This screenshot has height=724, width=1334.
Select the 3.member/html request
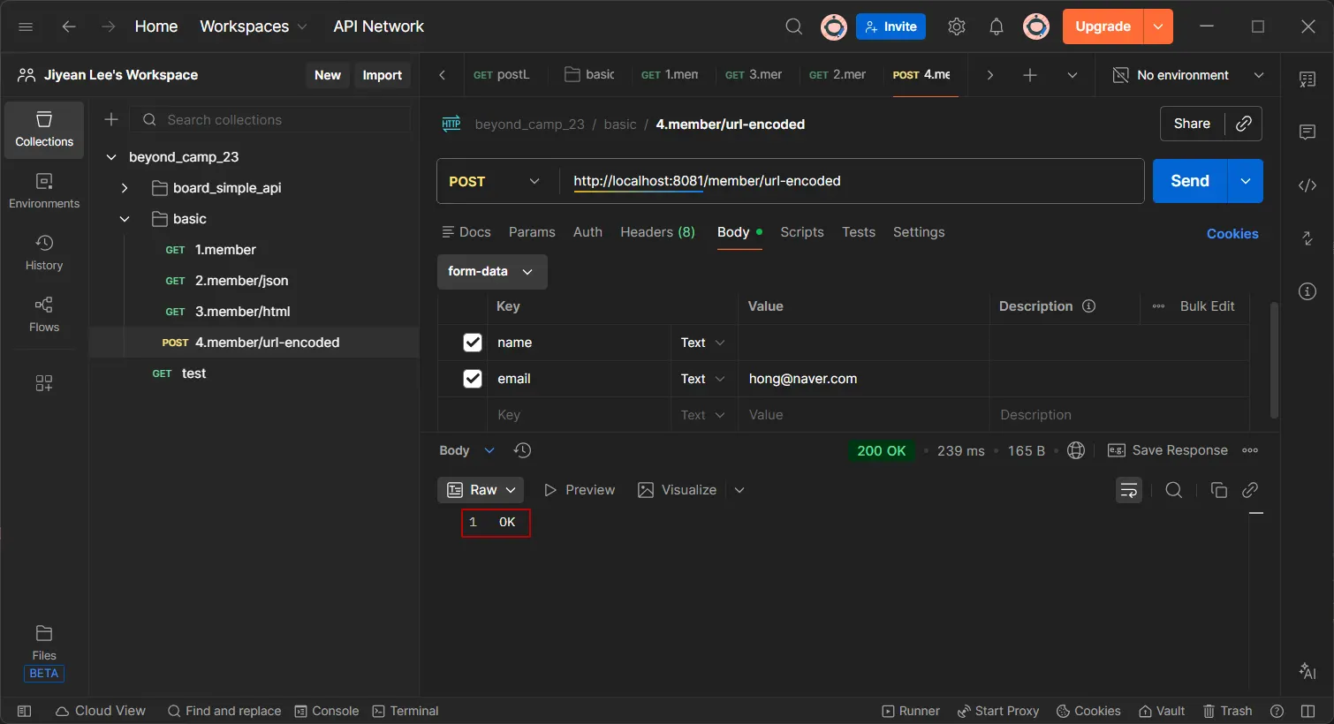254,312
